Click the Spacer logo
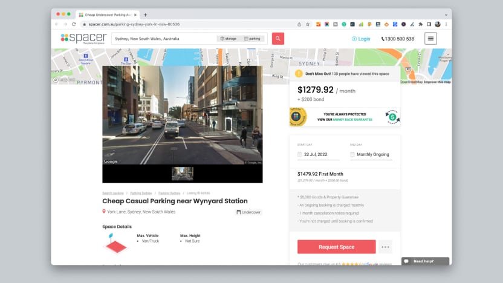Viewport: 503px width, 283px height. point(83,38)
